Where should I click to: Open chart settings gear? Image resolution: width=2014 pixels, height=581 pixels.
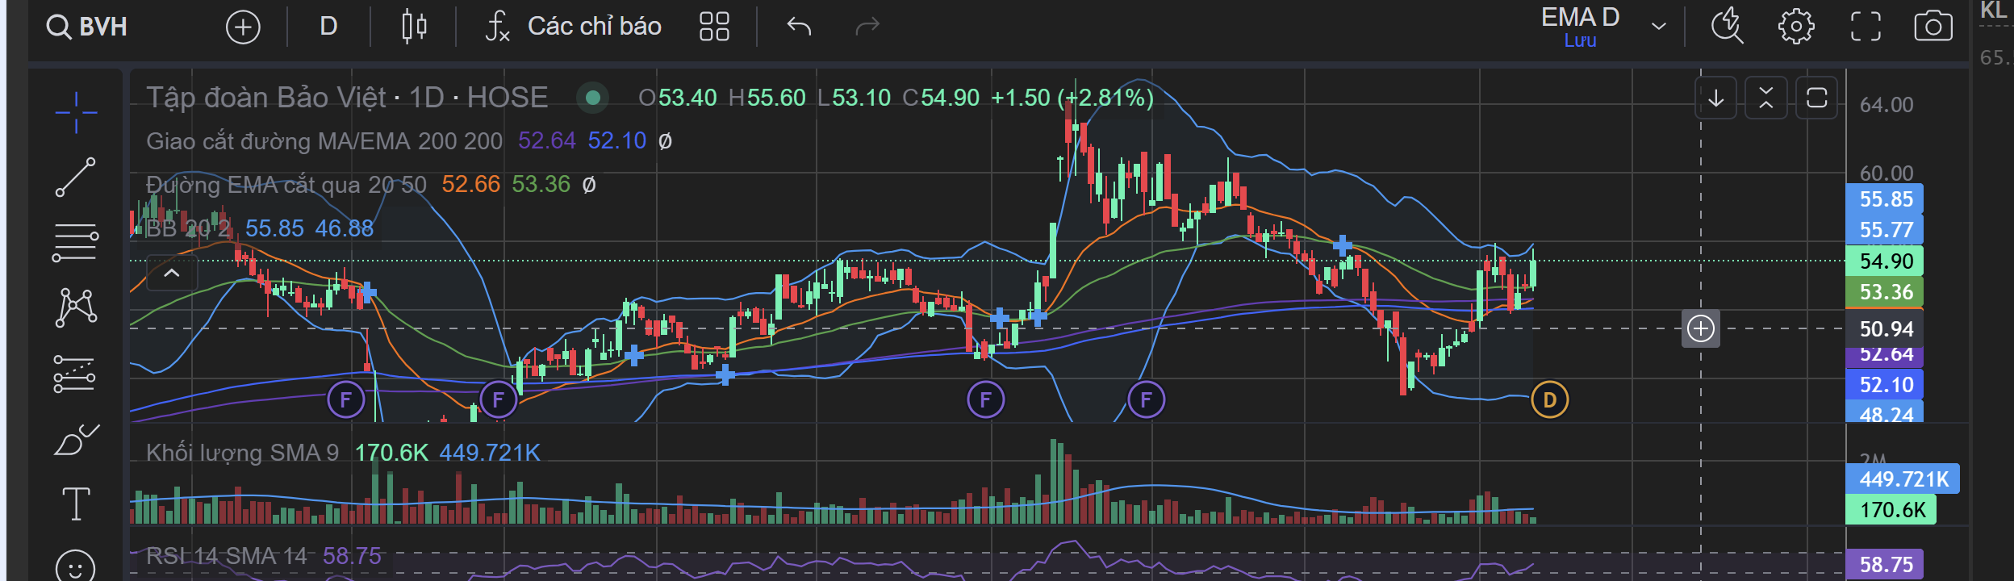1796,27
